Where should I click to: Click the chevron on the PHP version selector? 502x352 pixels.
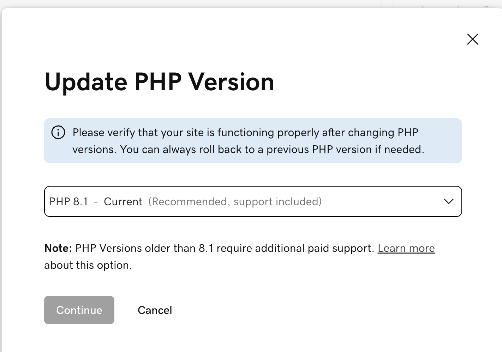[448, 201]
